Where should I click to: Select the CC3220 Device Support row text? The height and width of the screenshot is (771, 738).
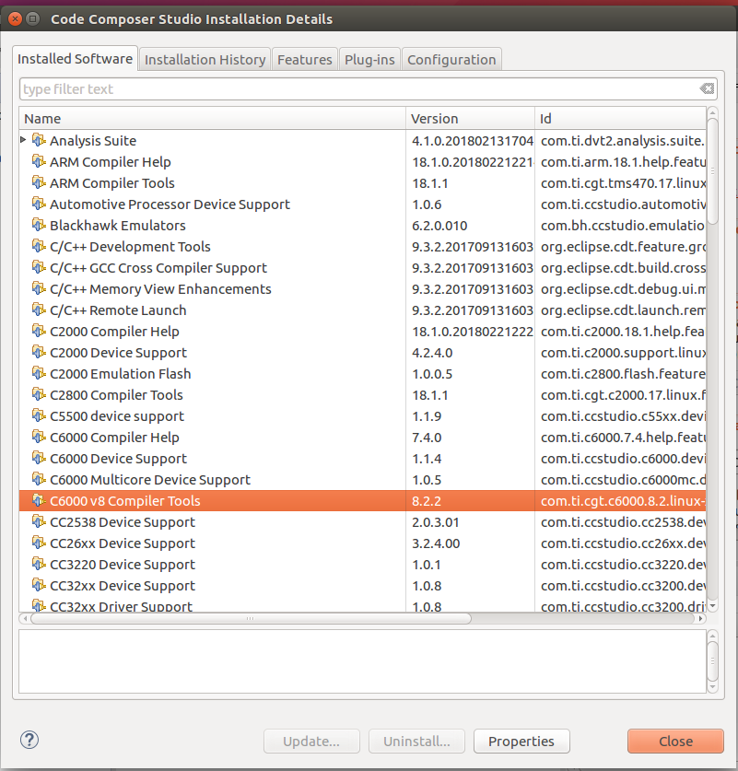[123, 565]
